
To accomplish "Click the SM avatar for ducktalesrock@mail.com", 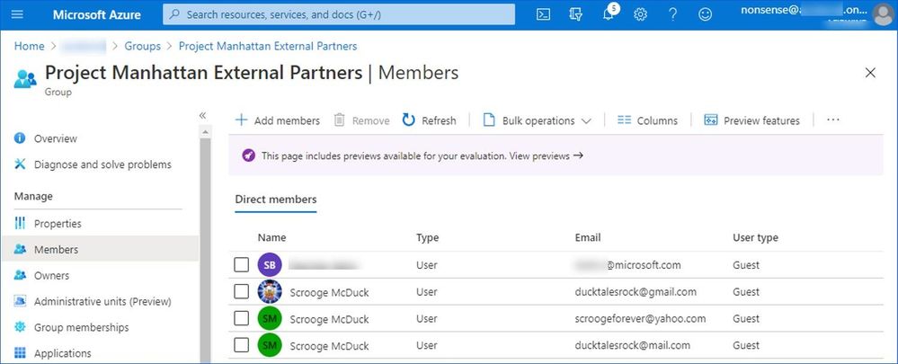I will click(270, 346).
